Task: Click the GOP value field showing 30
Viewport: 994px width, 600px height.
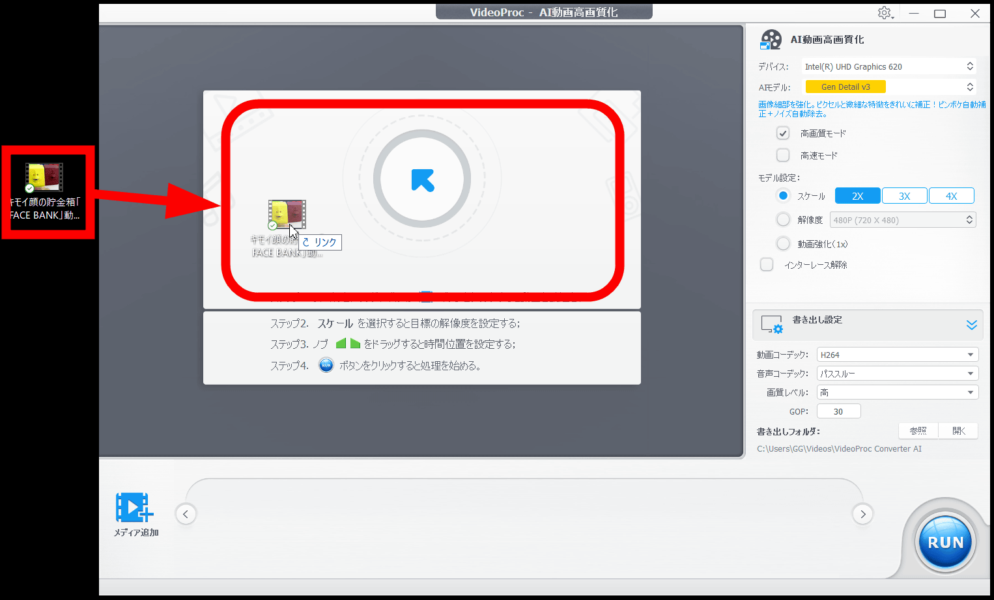Action: pyautogui.click(x=839, y=411)
